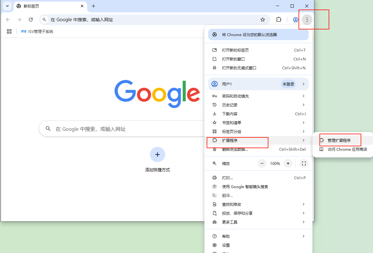Increase zoom with plus button
This screenshot has height=253, width=373.
tap(288, 164)
